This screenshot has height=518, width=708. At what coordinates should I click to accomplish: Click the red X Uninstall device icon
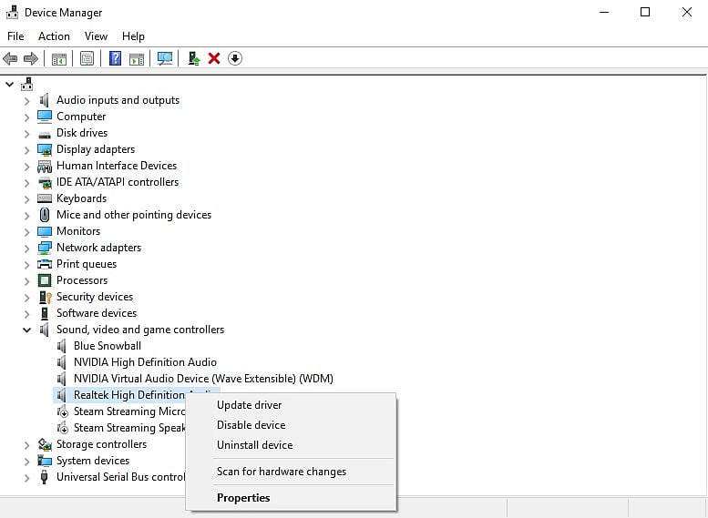click(214, 58)
